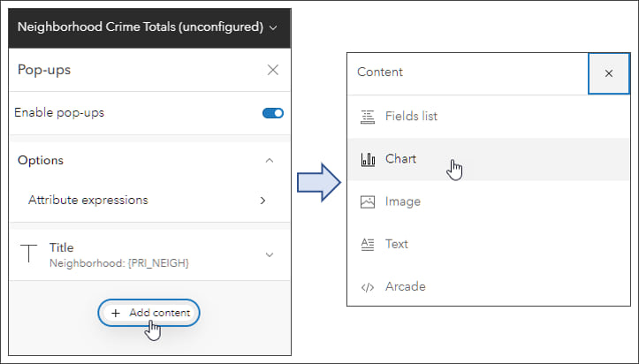Click the Attribute expressions label

click(x=88, y=201)
